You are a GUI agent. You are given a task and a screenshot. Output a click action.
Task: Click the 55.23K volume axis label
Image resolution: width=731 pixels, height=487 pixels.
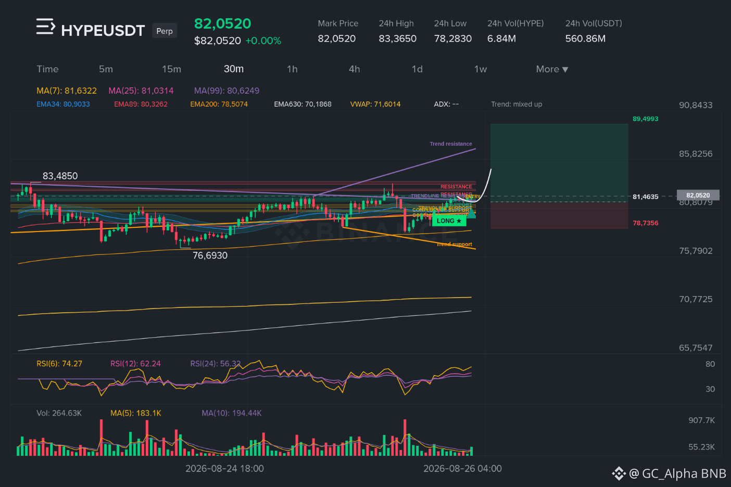click(x=701, y=447)
